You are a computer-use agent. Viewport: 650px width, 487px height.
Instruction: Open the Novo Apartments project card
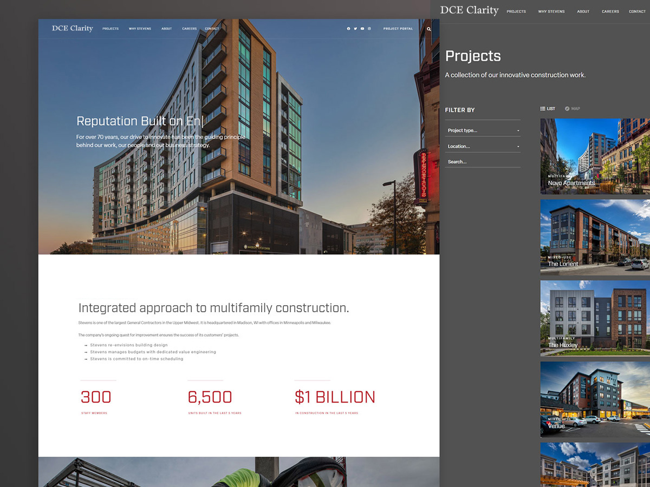tap(595, 156)
